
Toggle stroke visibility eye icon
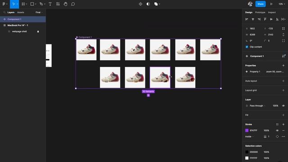pos(277,130)
